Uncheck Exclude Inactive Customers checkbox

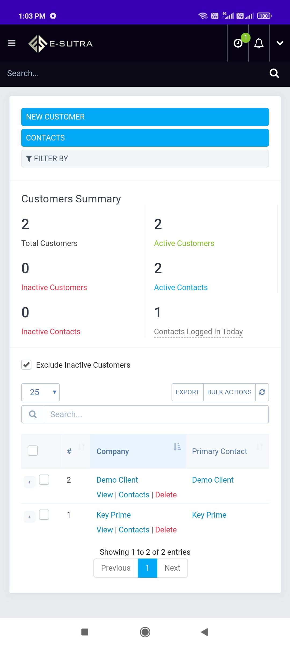[26, 365]
